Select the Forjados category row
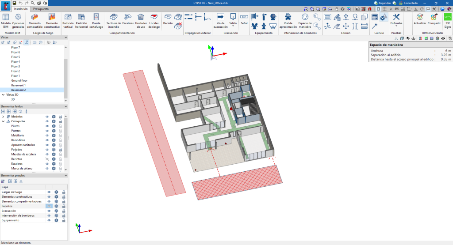 (16, 150)
